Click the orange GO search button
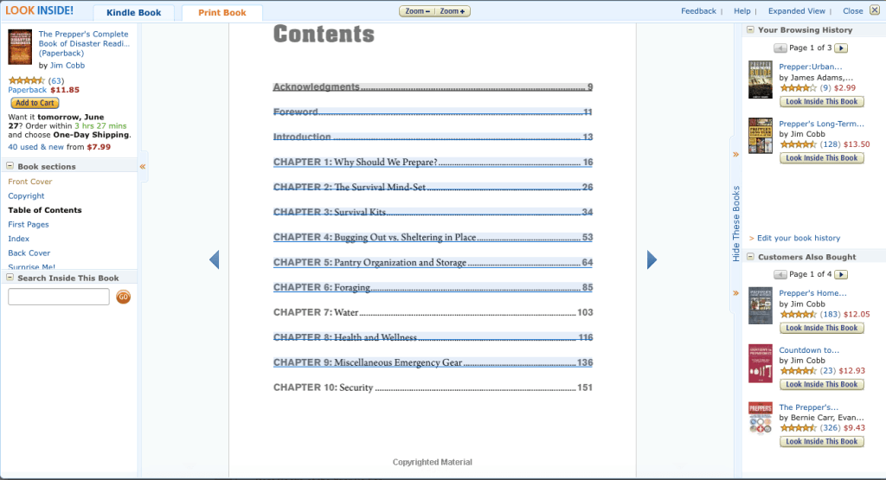The image size is (886, 480). (x=123, y=297)
